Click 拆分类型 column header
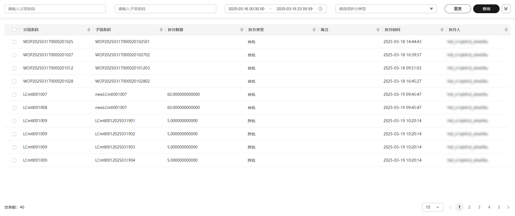Screen dimensions: 515x216 point(256,30)
